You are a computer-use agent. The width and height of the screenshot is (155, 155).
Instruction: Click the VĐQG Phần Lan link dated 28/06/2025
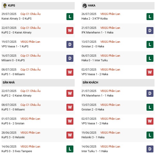click(x=30, y=133)
